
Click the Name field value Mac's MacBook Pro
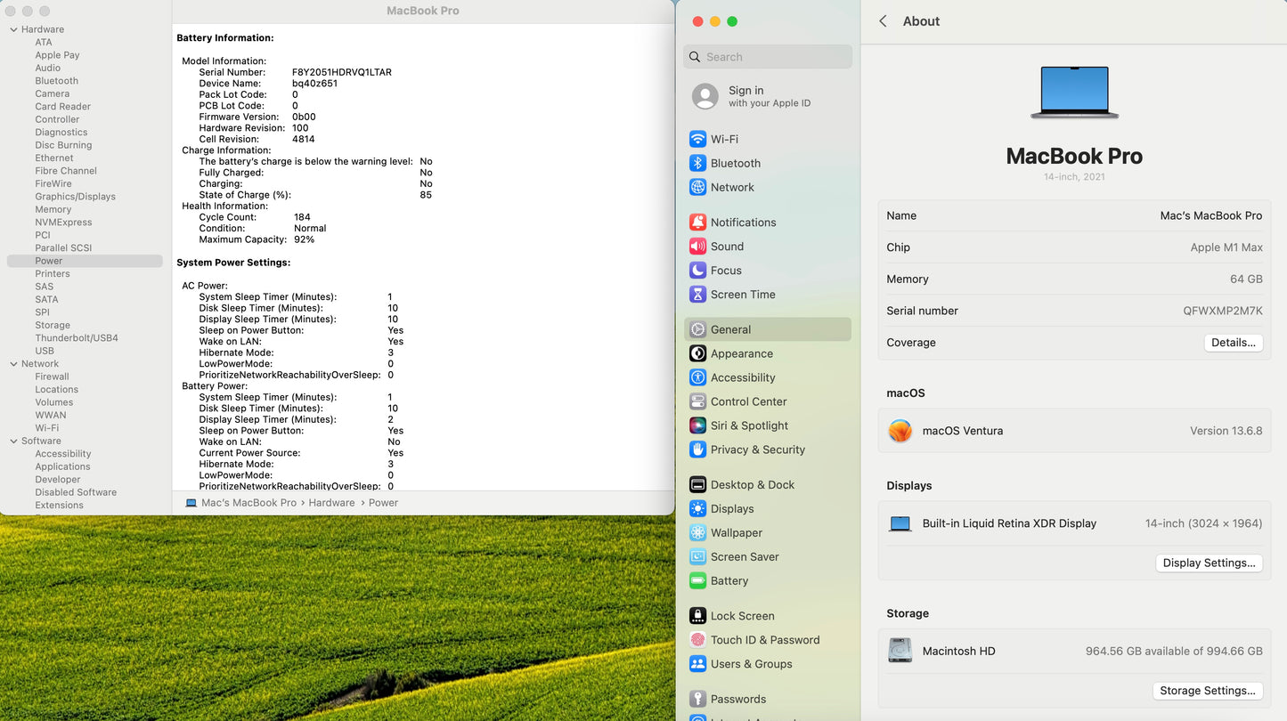(1211, 215)
